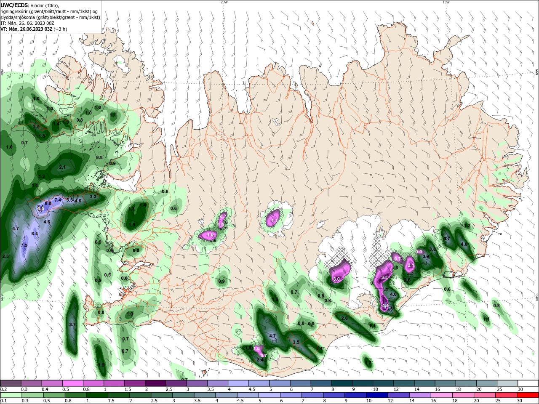
Task: Click the 8.0 precipitation value on the map
Action: 48,203
